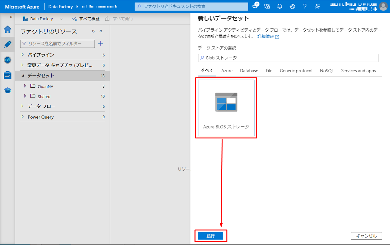
Task: Open the Data Factory dropdown in toolbar
Action: coord(61,19)
